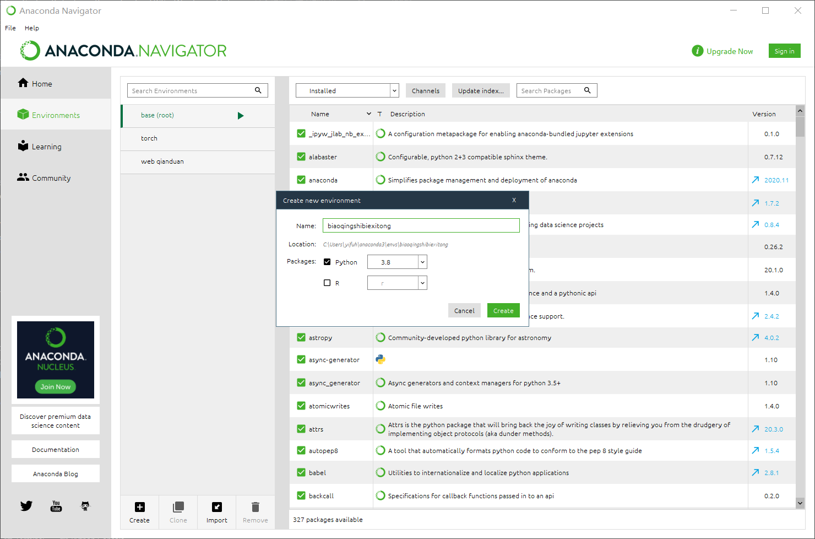Click the Import environment icon
The image size is (815, 539).
coord(217,507)
